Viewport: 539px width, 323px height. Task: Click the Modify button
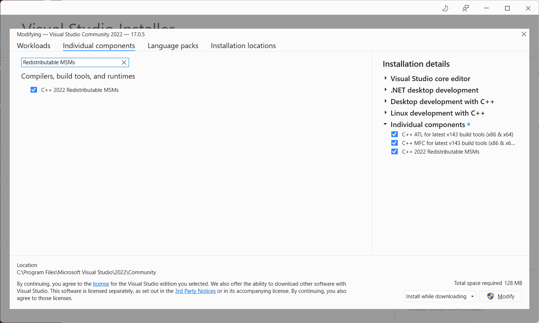pyautogui.click(x=501, y=296)
